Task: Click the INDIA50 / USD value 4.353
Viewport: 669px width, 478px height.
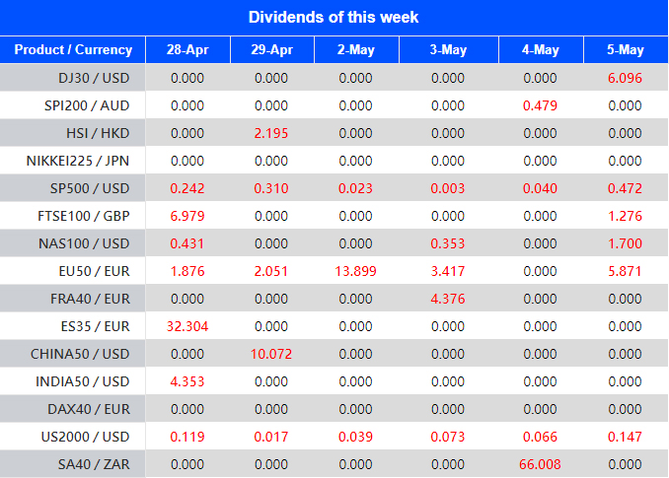Action: click(x=187, y=381)
